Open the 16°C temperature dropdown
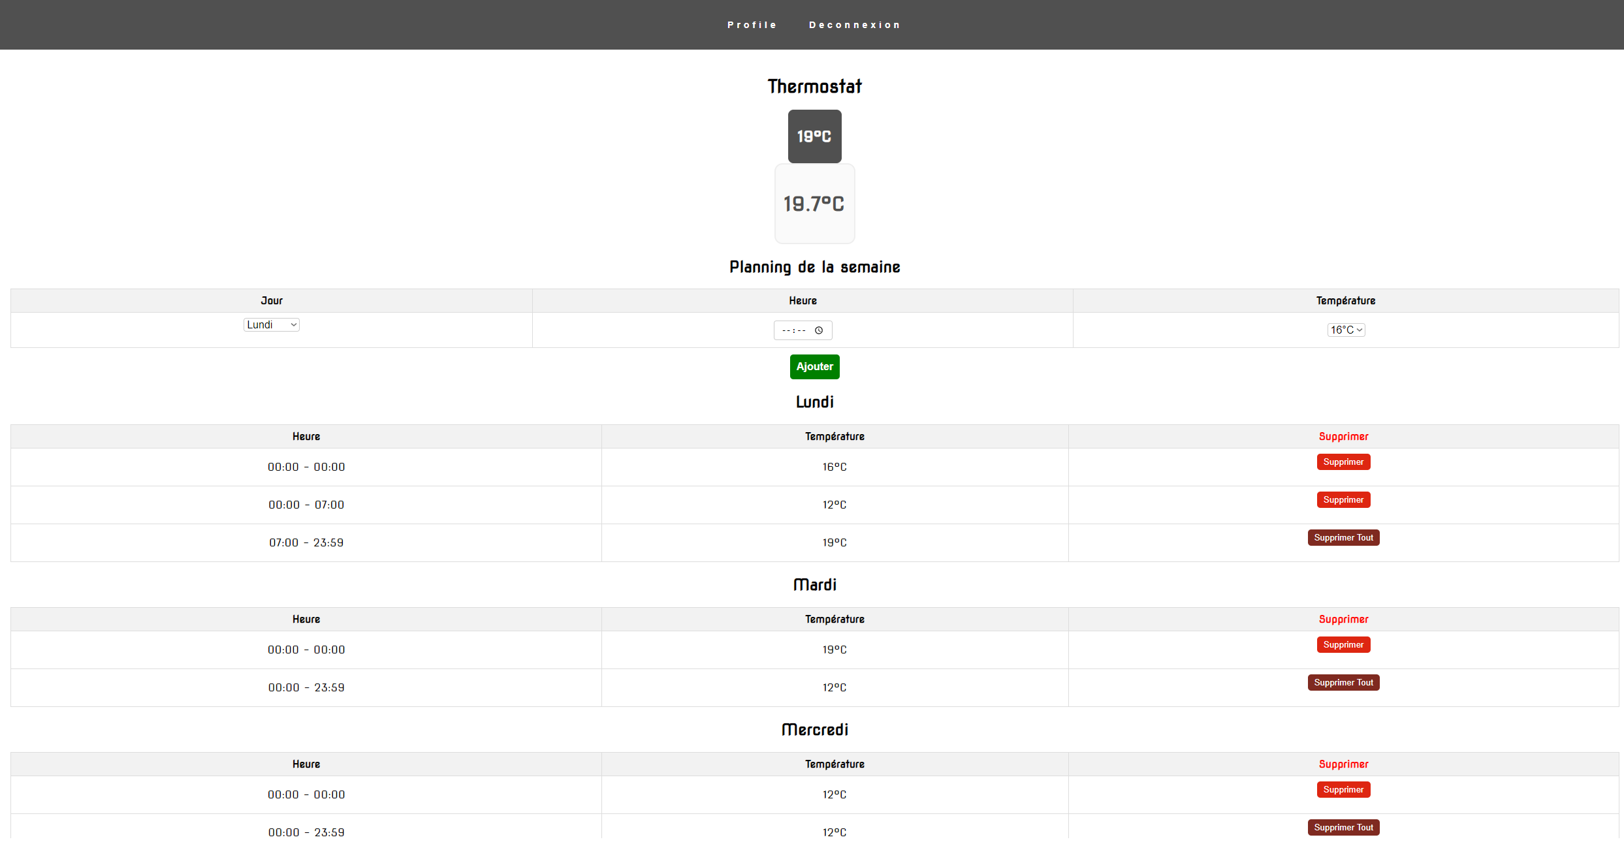The height and width of the screenshot is (848, 1624). (1346, 330)
